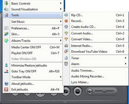
Task: Expand Toolbar Mode submenu arrow
Action: tap(61, 77)
